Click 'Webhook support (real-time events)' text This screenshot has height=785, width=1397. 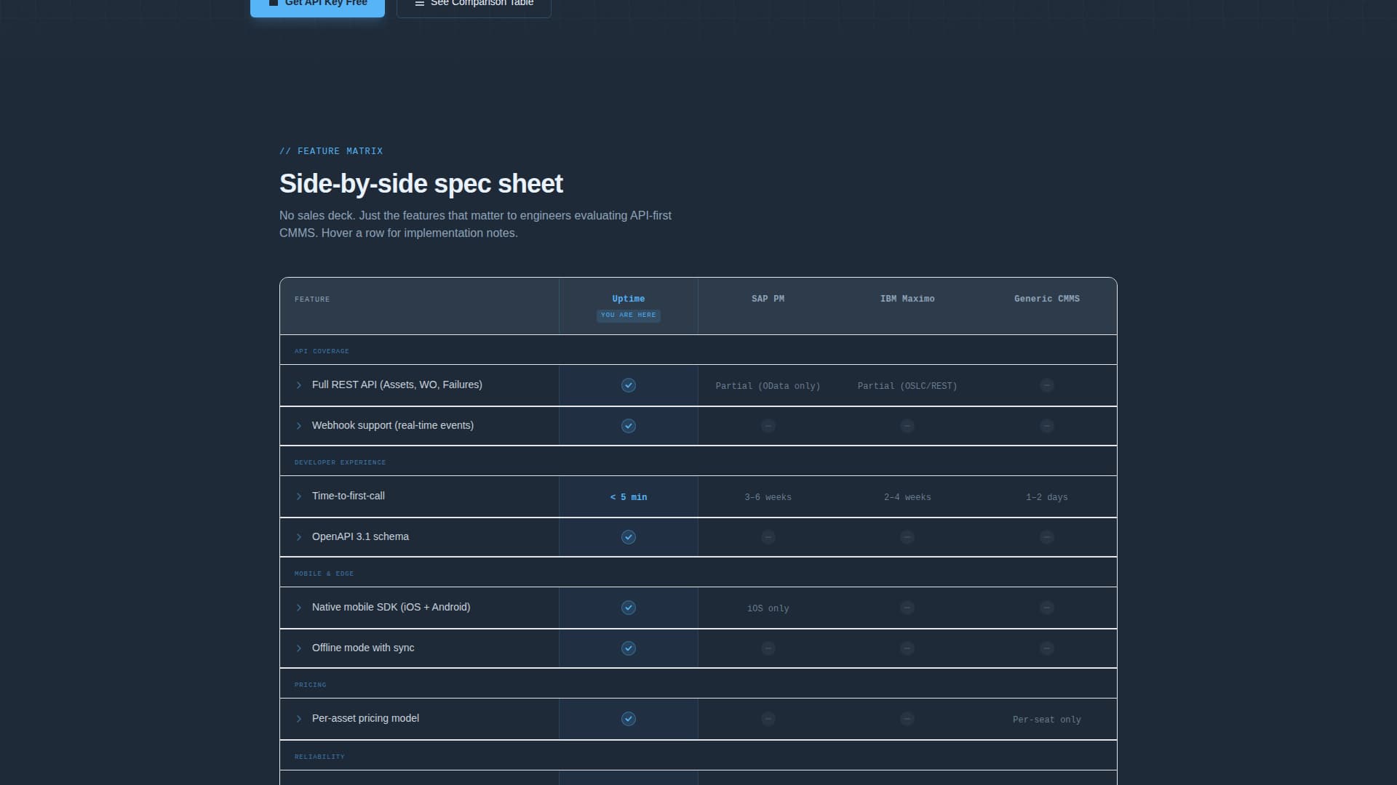click(x=393, y=425)
